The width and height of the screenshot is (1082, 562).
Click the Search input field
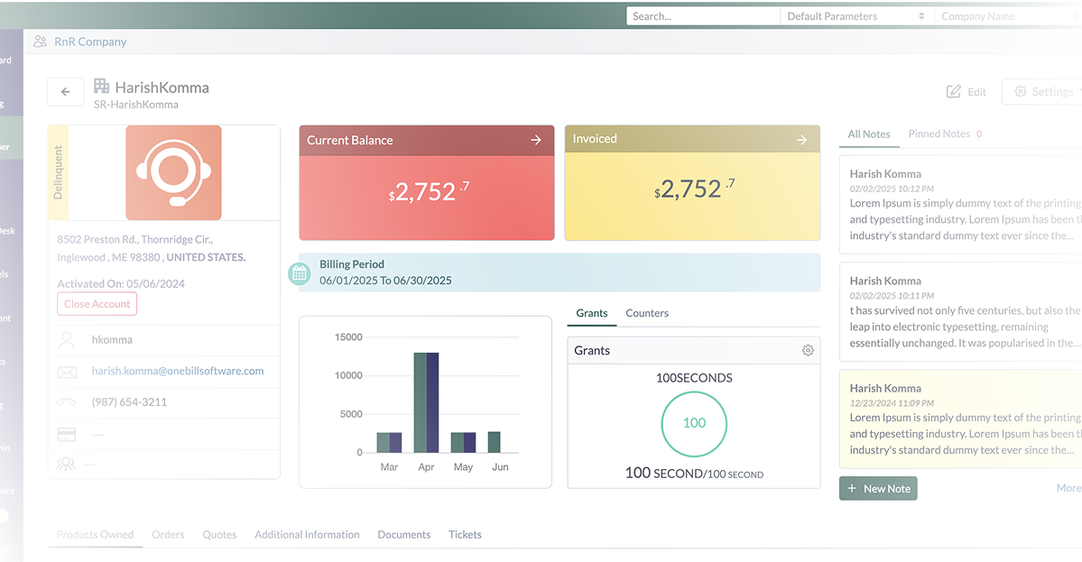tap(702, 16)
